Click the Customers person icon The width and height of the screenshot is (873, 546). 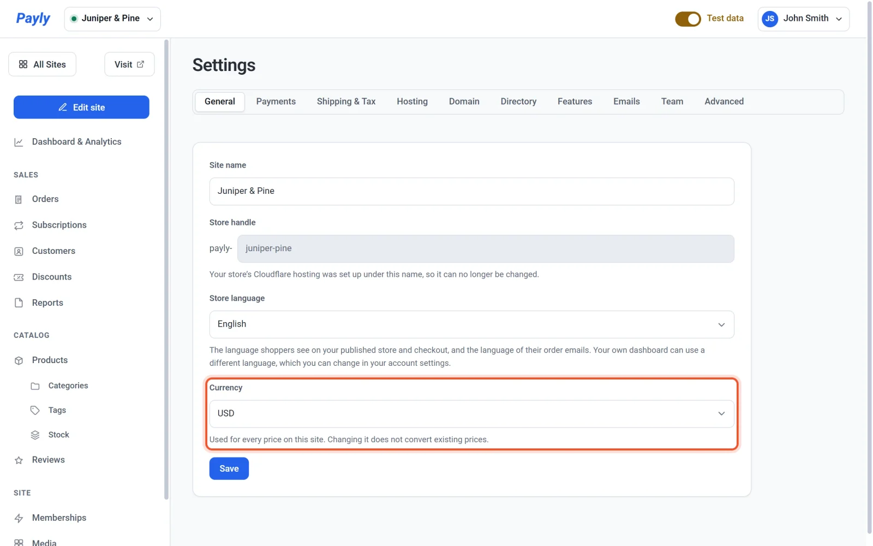(19, 251)
